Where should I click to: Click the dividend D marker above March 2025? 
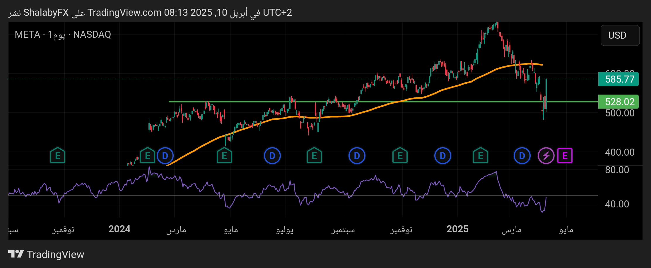[522, 156]
